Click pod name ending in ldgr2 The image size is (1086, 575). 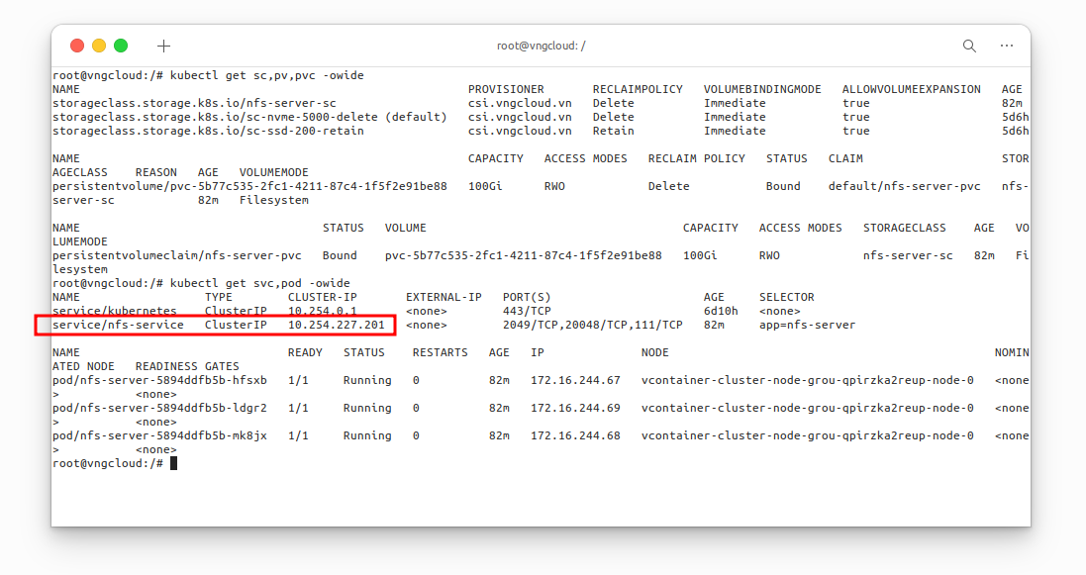pyautogui.click(x=159, y=408)
